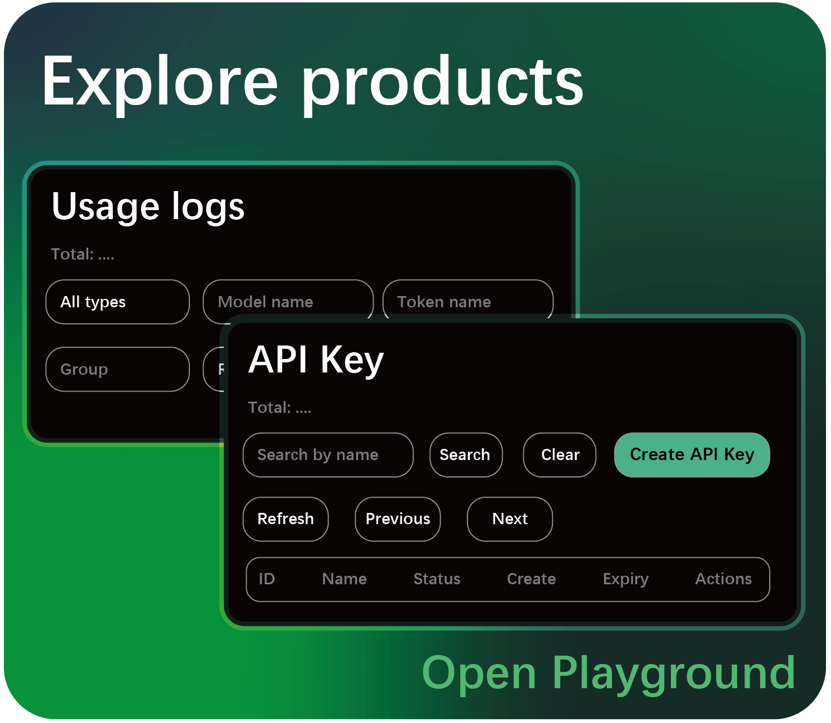Click the Create API Key button

[692, 455]
